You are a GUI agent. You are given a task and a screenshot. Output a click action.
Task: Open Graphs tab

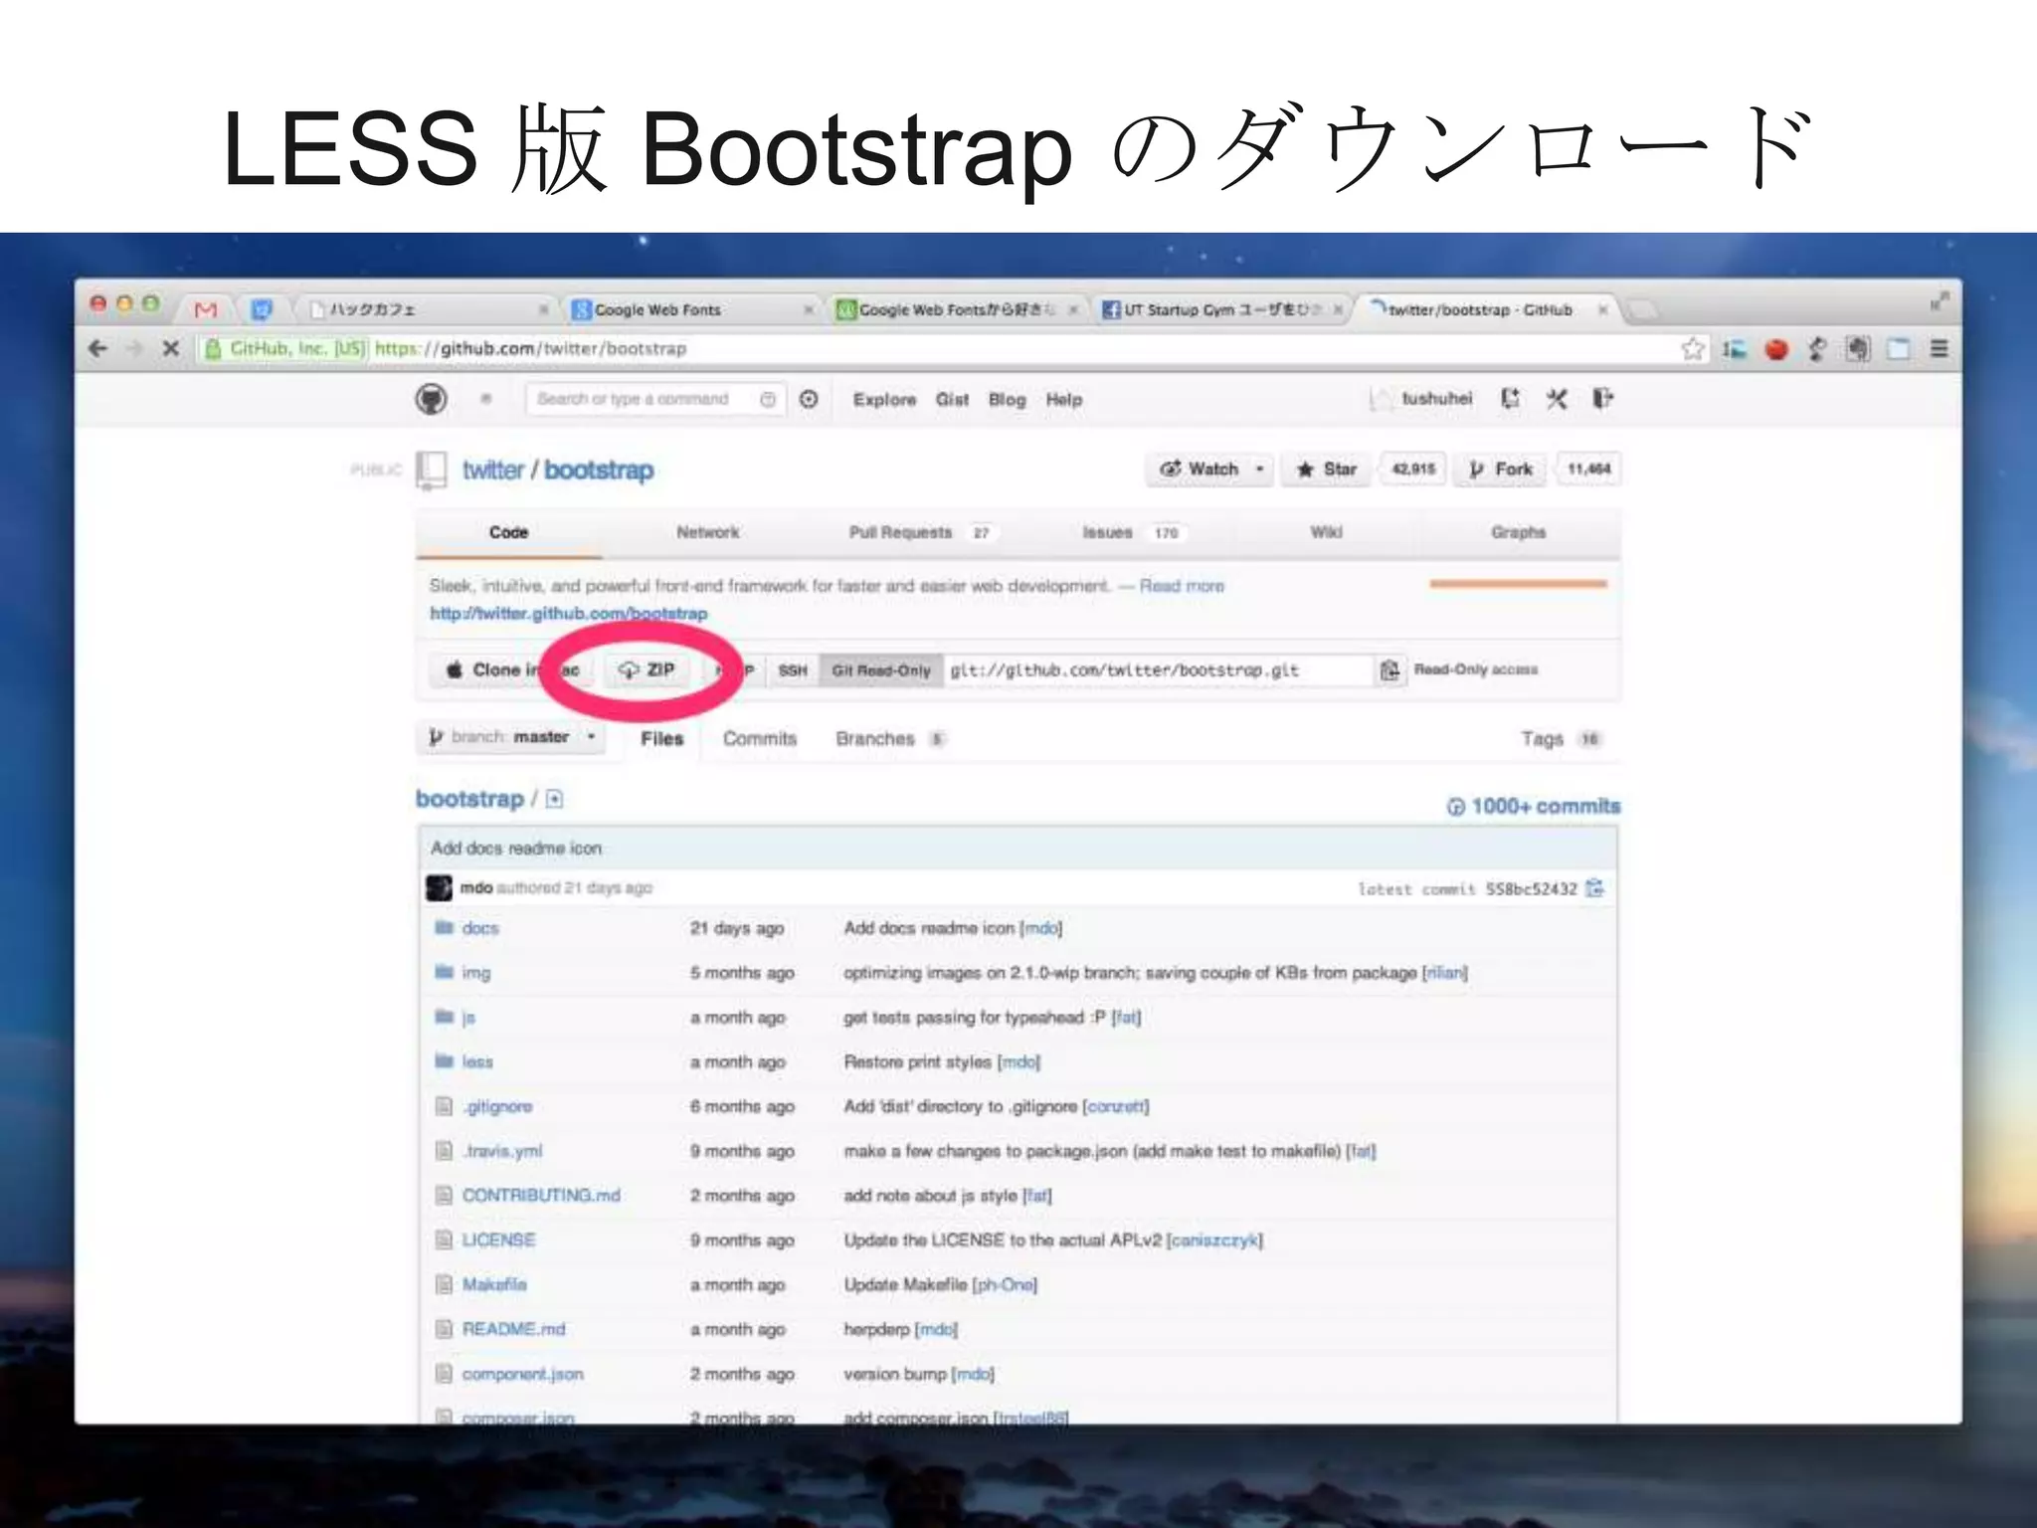click(x=1518, y=532)
